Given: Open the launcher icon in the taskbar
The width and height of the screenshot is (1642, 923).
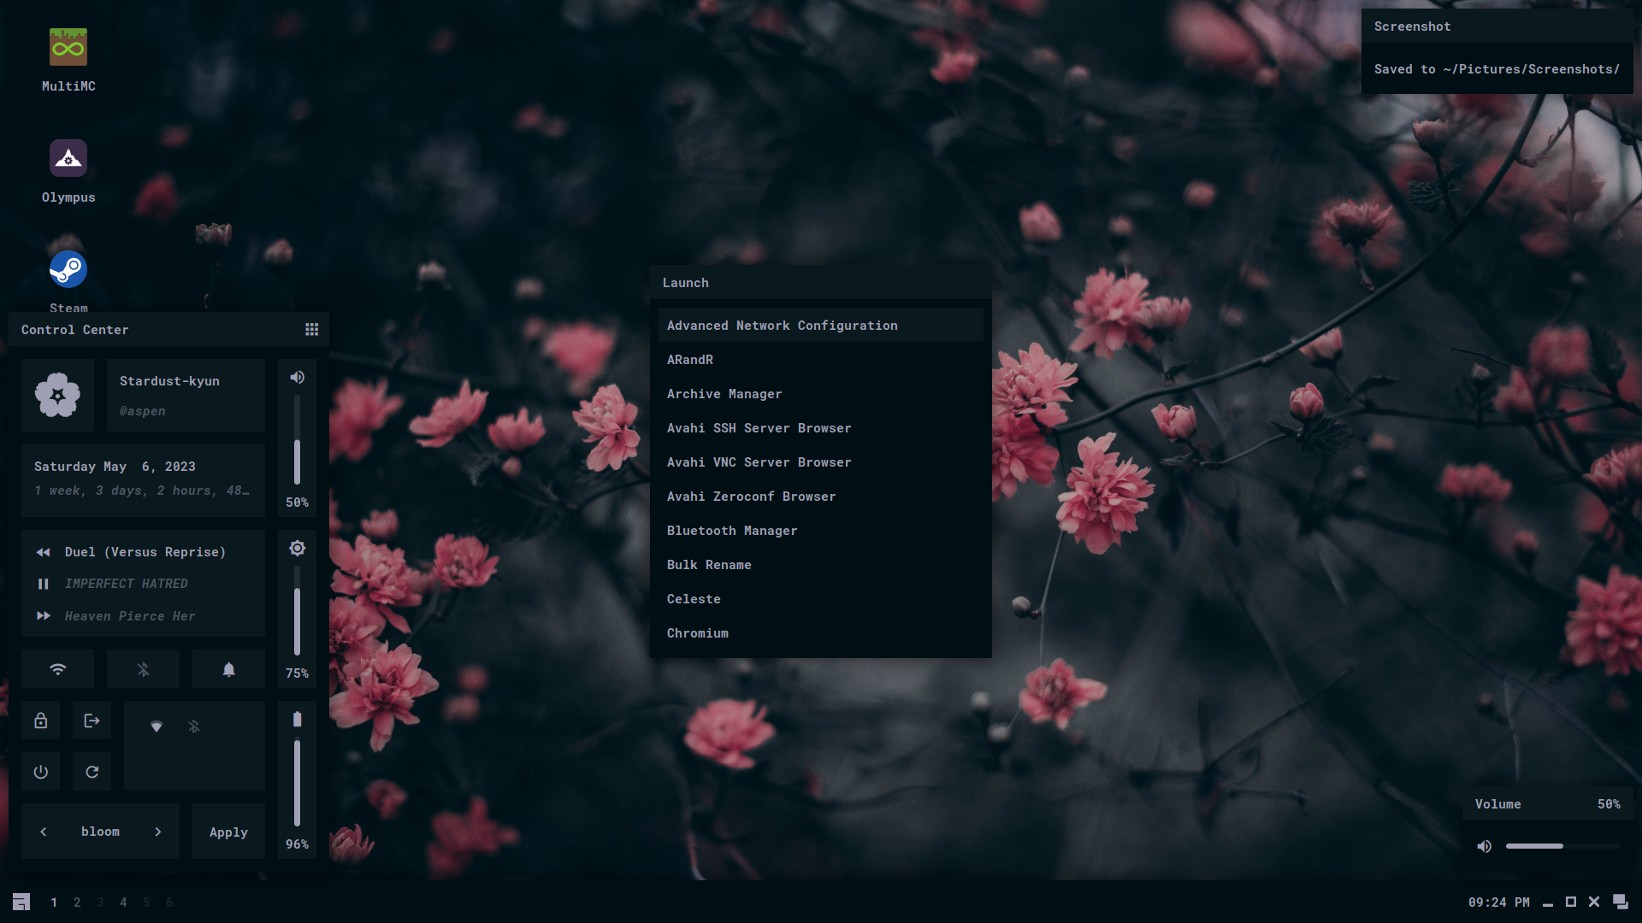Looking at the screenshot, I should pyautogui.click(x=21, y=902).
